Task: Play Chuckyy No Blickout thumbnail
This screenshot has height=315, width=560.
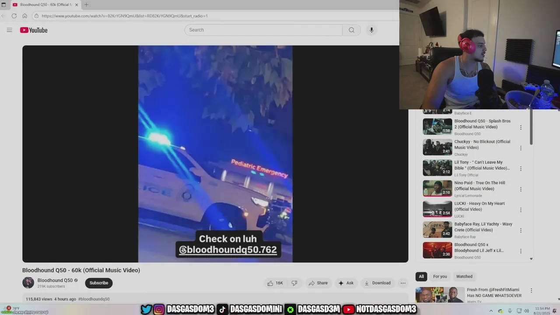Action: click(437, 147)
